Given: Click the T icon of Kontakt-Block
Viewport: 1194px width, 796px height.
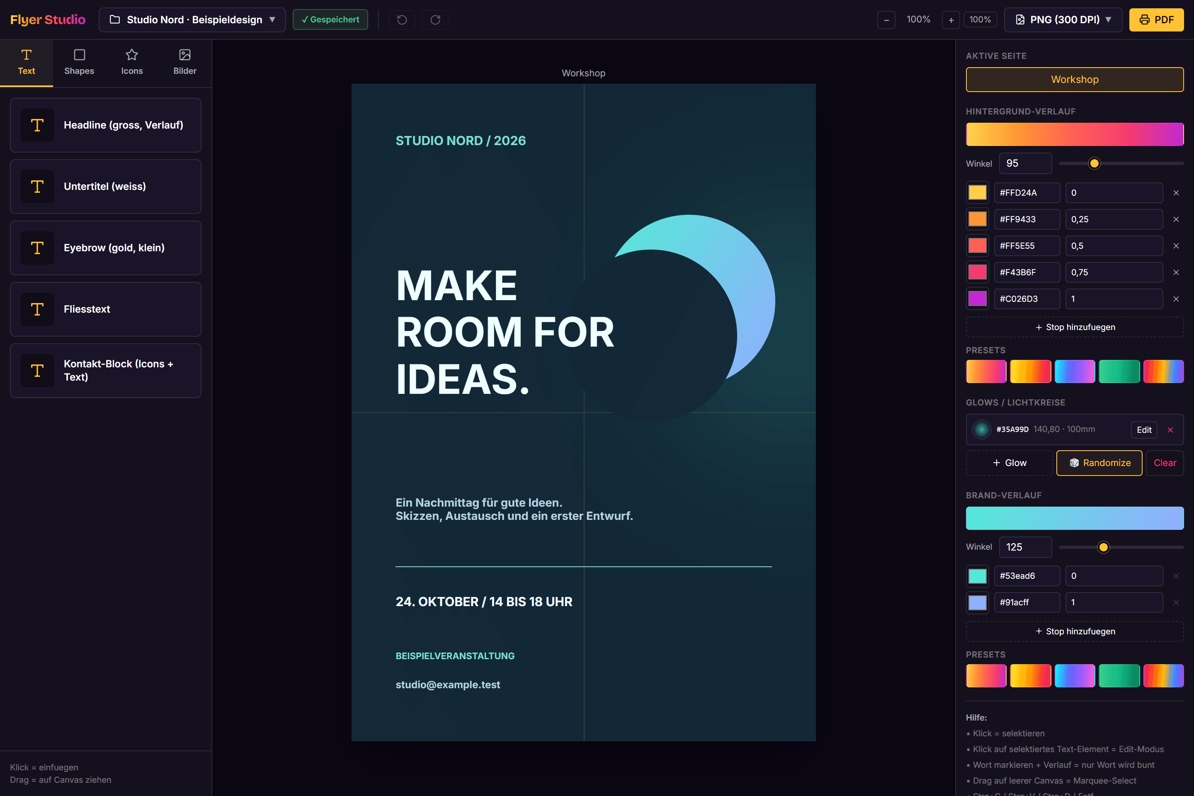Looking at the screenshot, I should coord(37,371).
